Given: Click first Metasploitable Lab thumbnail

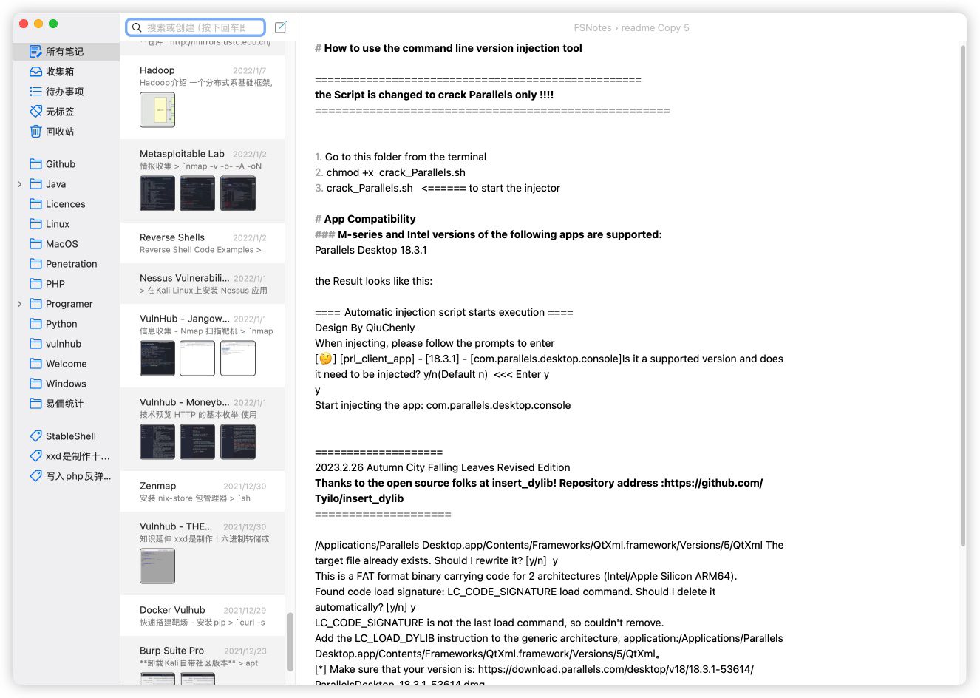Looking at the screenshot, I should (157, 194).
